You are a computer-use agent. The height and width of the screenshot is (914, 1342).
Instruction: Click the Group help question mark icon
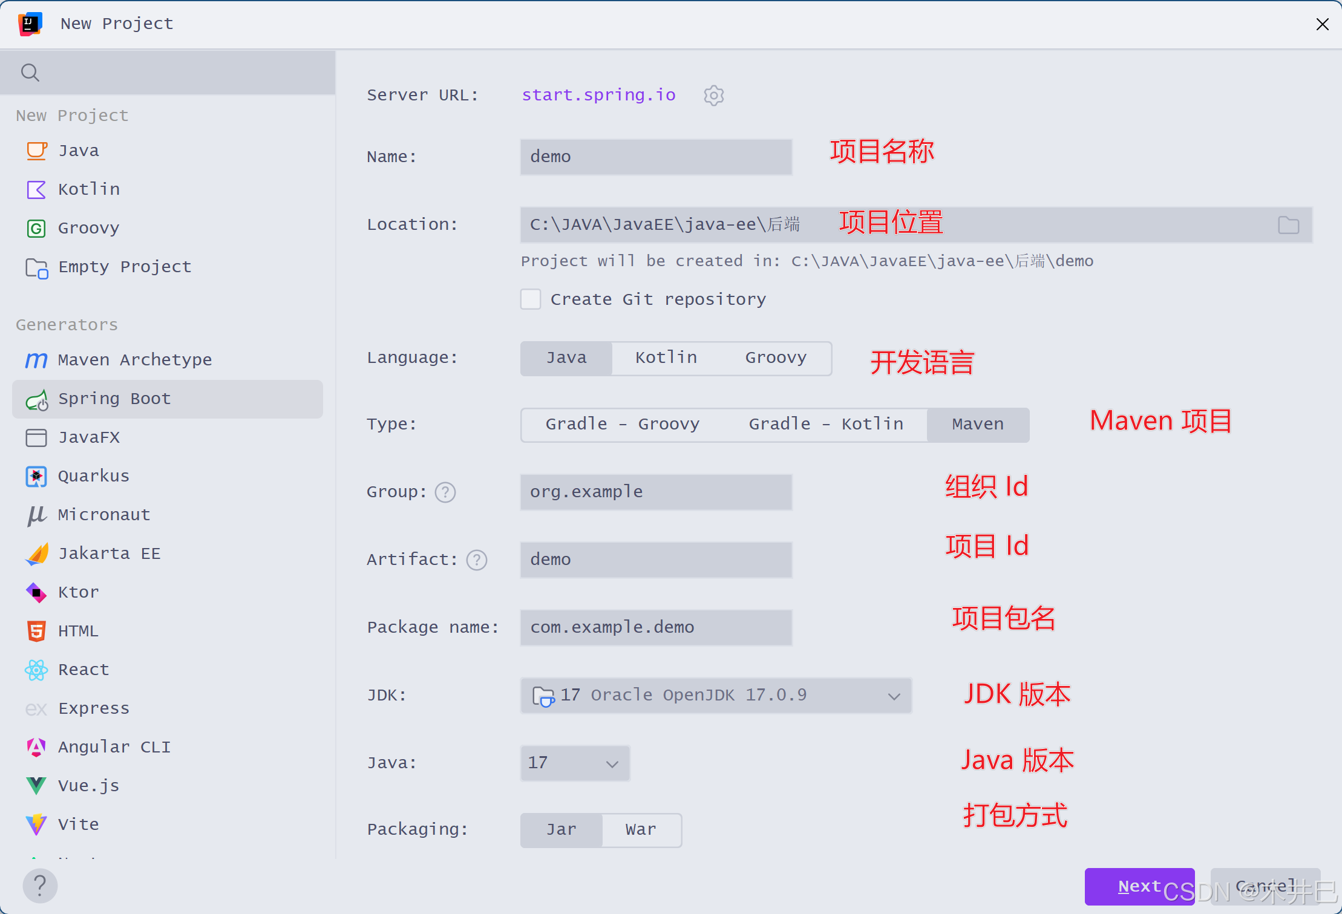point(445,492)
